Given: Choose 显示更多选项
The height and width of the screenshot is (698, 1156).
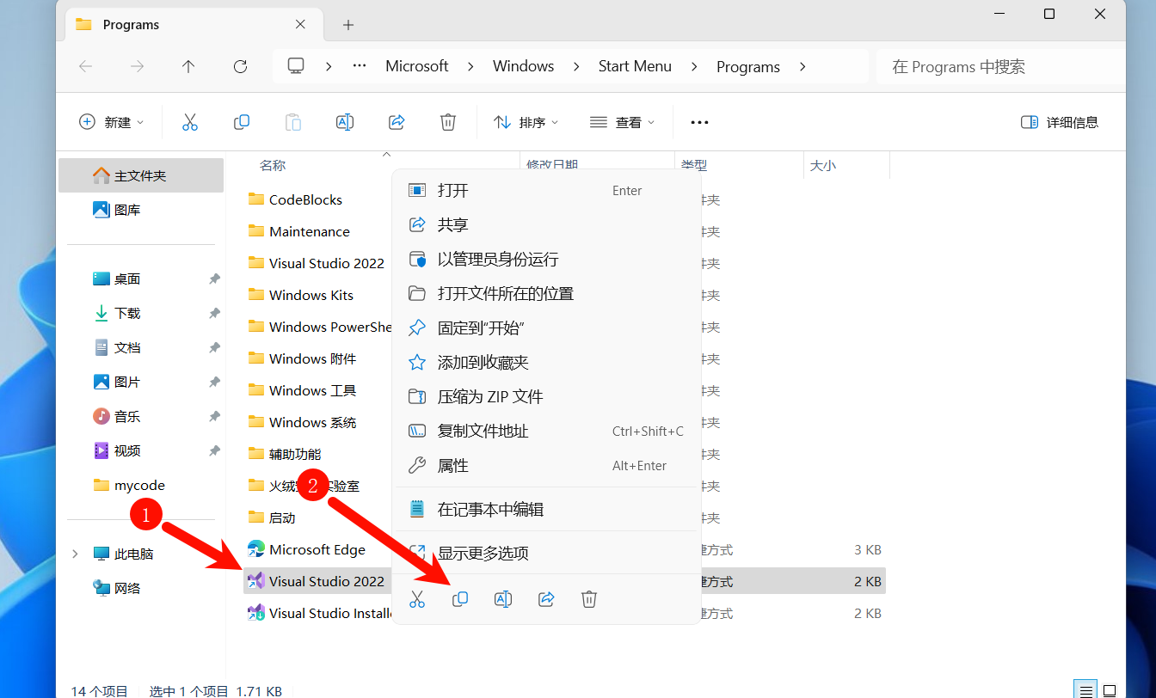Looking at the screenshot, I should tap(546, 553).
